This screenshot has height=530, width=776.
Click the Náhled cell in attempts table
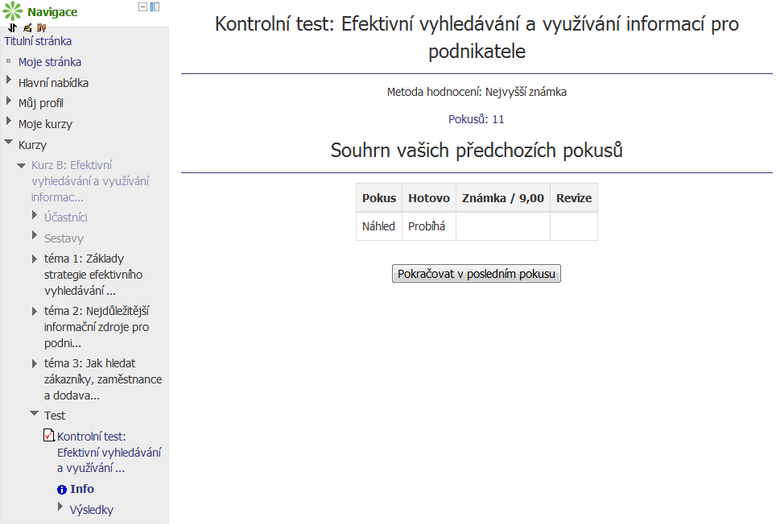pyautogui.click(x=378, y=226)
